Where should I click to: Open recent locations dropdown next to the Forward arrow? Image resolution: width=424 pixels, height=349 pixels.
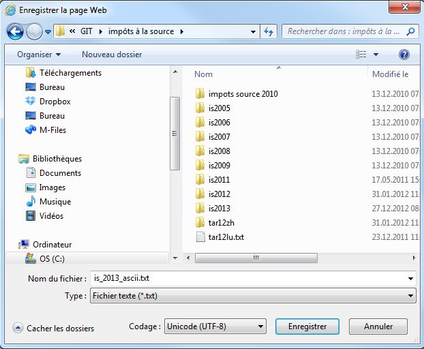tap(48, 32)
